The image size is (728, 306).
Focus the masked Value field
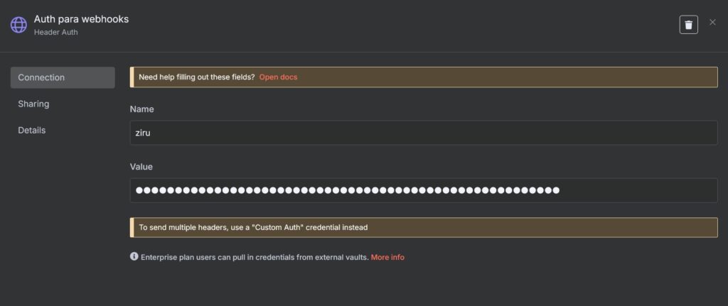(424, 190)
